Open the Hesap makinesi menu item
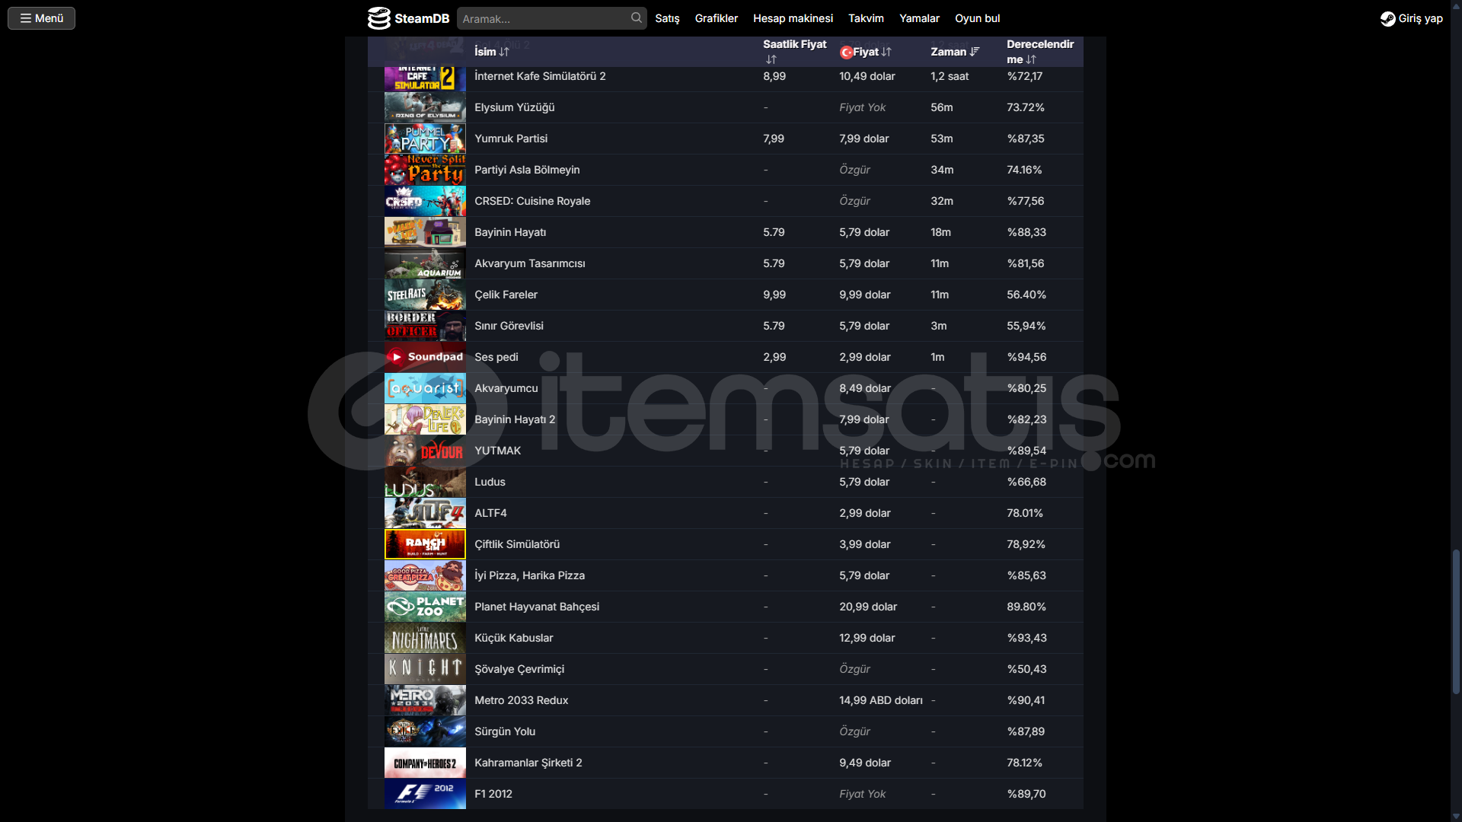The width and height of the screenshot is (1462, 822). [x=793, y=18]
